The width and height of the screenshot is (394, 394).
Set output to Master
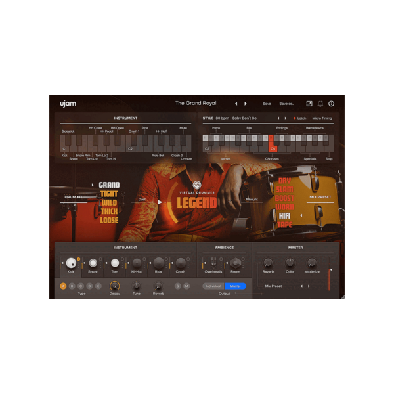(236, 286)
